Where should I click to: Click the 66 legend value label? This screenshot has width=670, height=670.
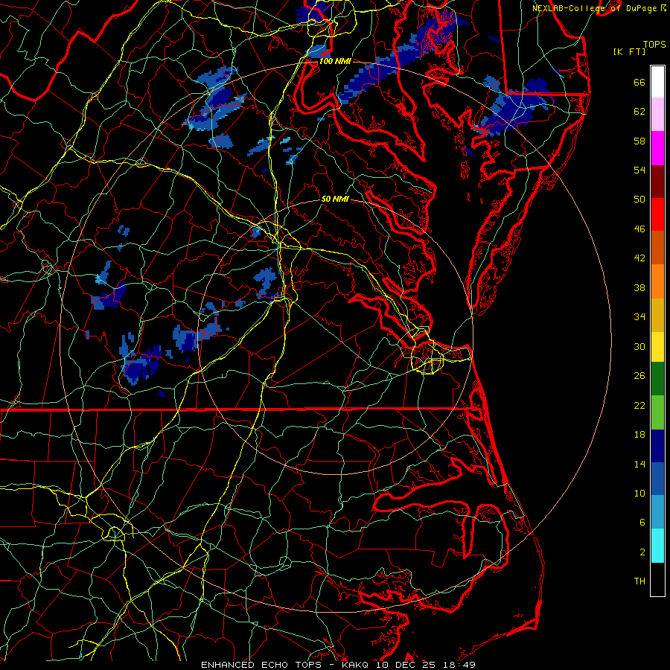click(639, 83)
